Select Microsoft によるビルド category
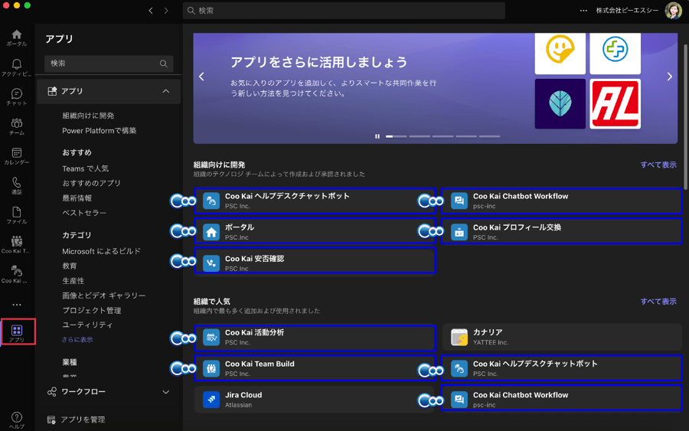Image resolution: width=689 pixels, height=431 pixels. click(102, 251)
